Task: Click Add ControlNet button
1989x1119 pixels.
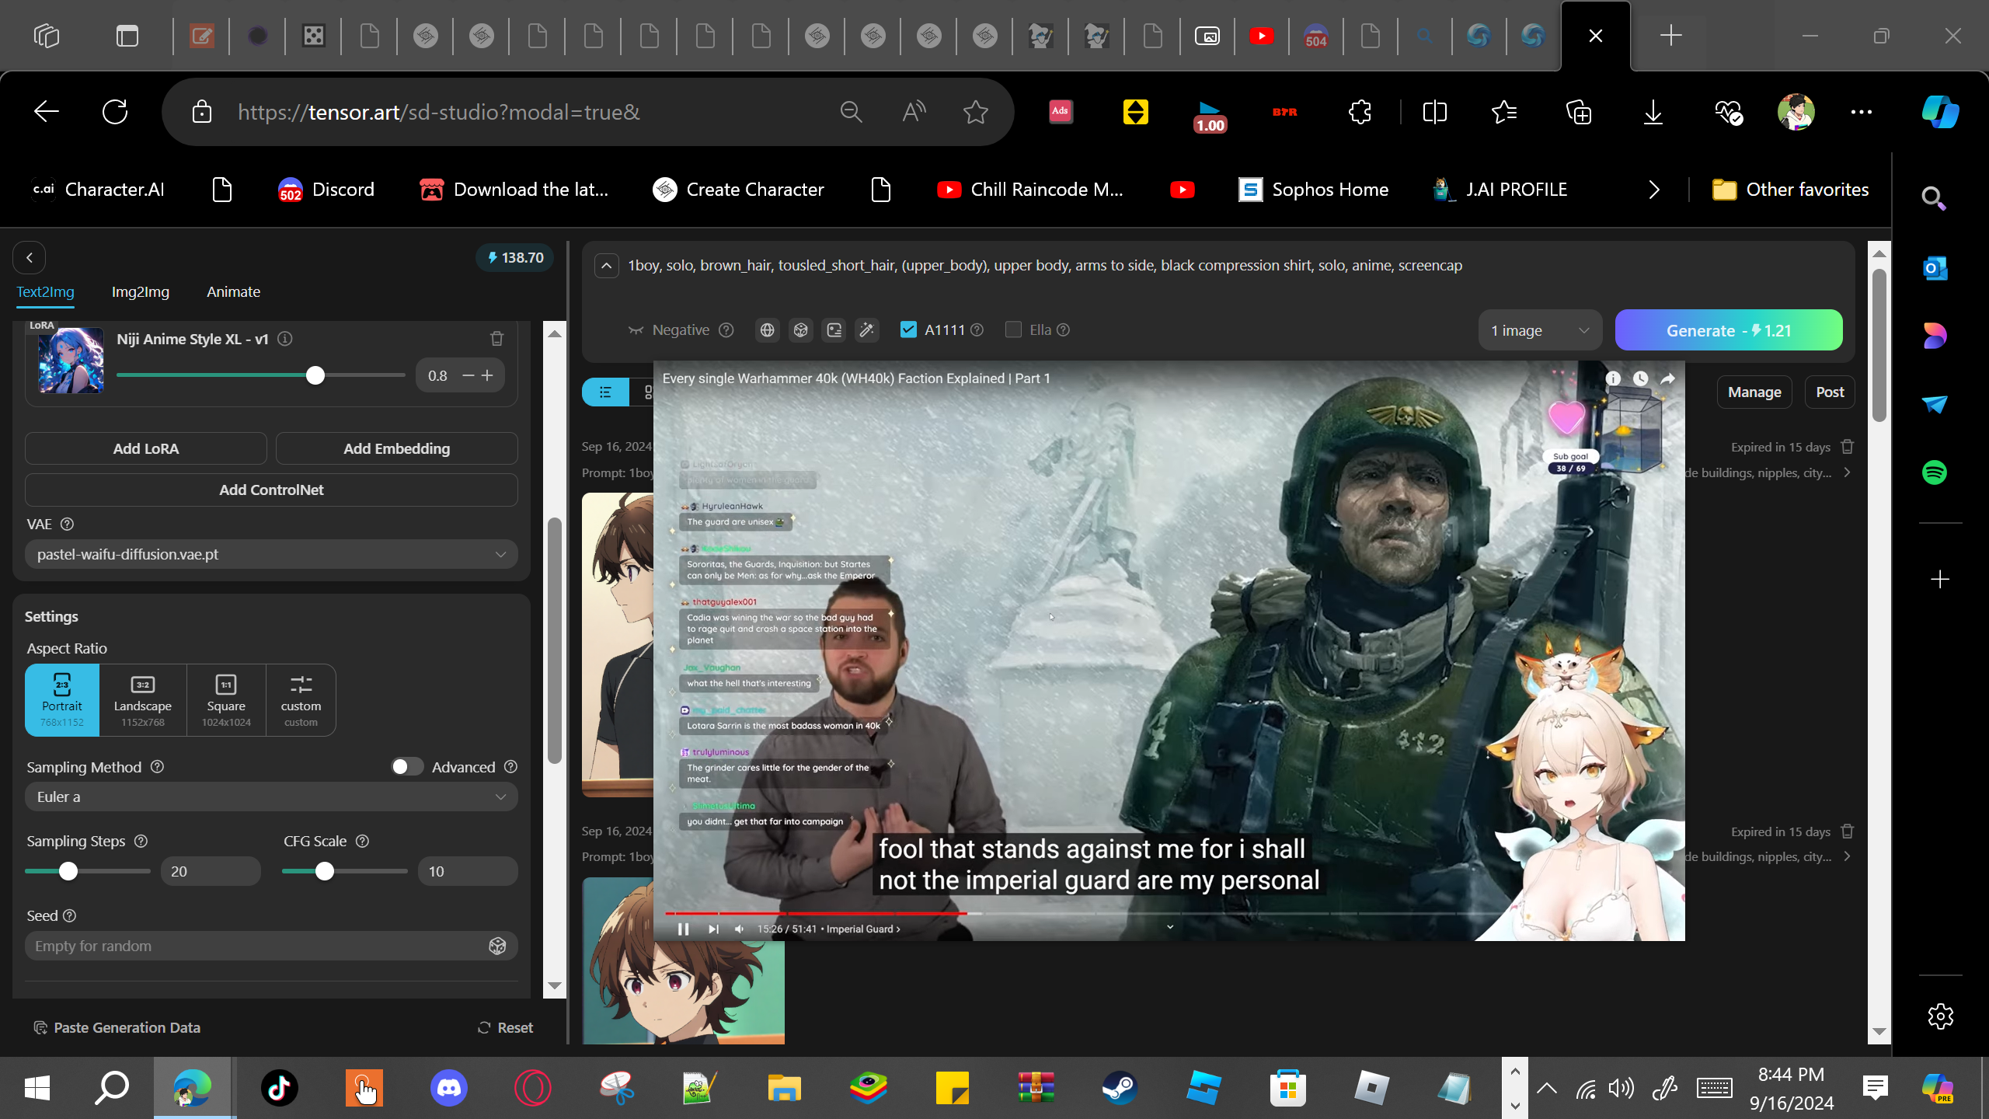Action: point(271,490)
